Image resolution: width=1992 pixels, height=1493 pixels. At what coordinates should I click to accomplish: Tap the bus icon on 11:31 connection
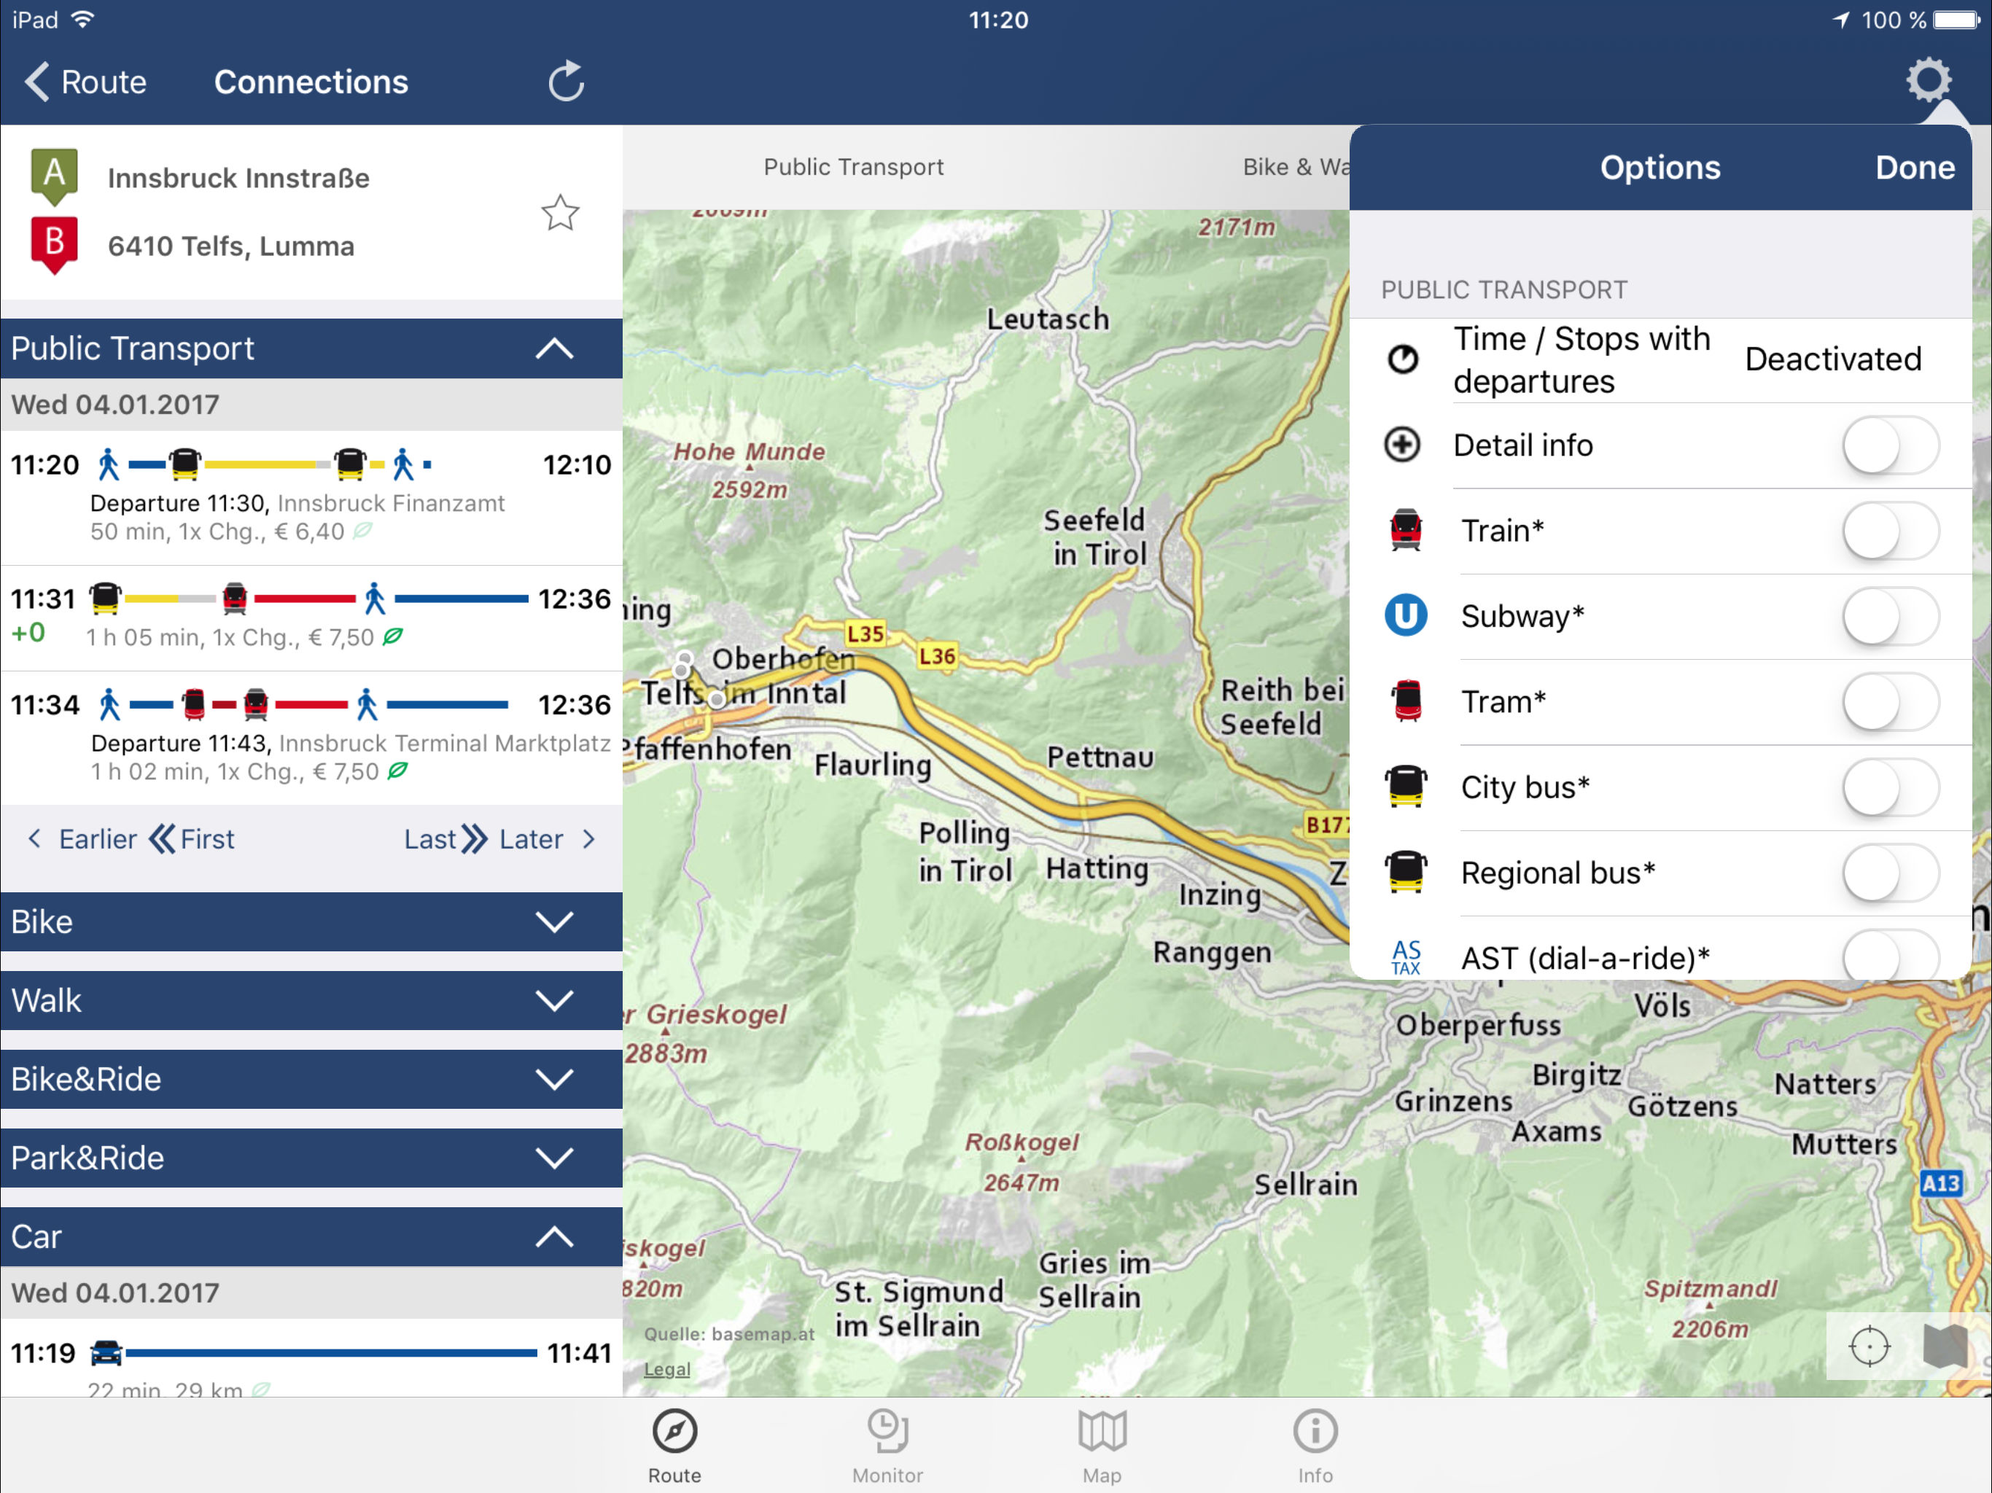pyautogui.click(x=106, y=598)
